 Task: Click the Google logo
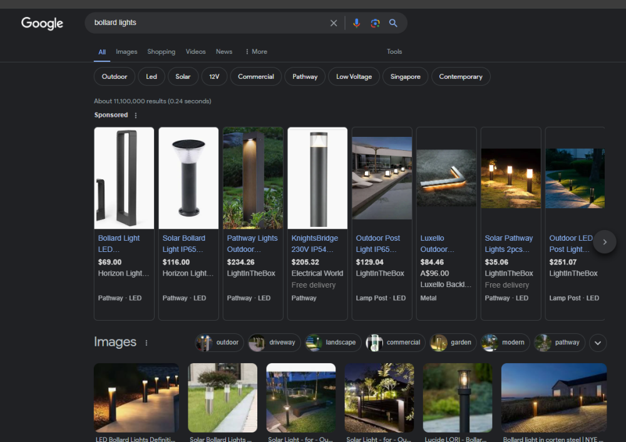click(42, 23)
